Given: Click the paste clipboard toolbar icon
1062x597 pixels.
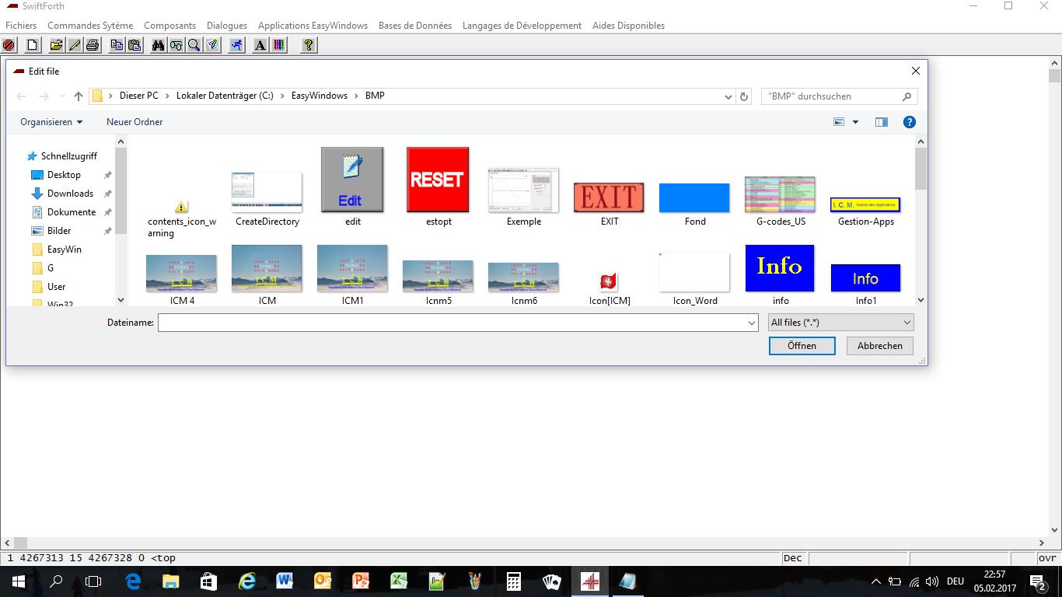Looking at the screenshot, I should 134,45.
